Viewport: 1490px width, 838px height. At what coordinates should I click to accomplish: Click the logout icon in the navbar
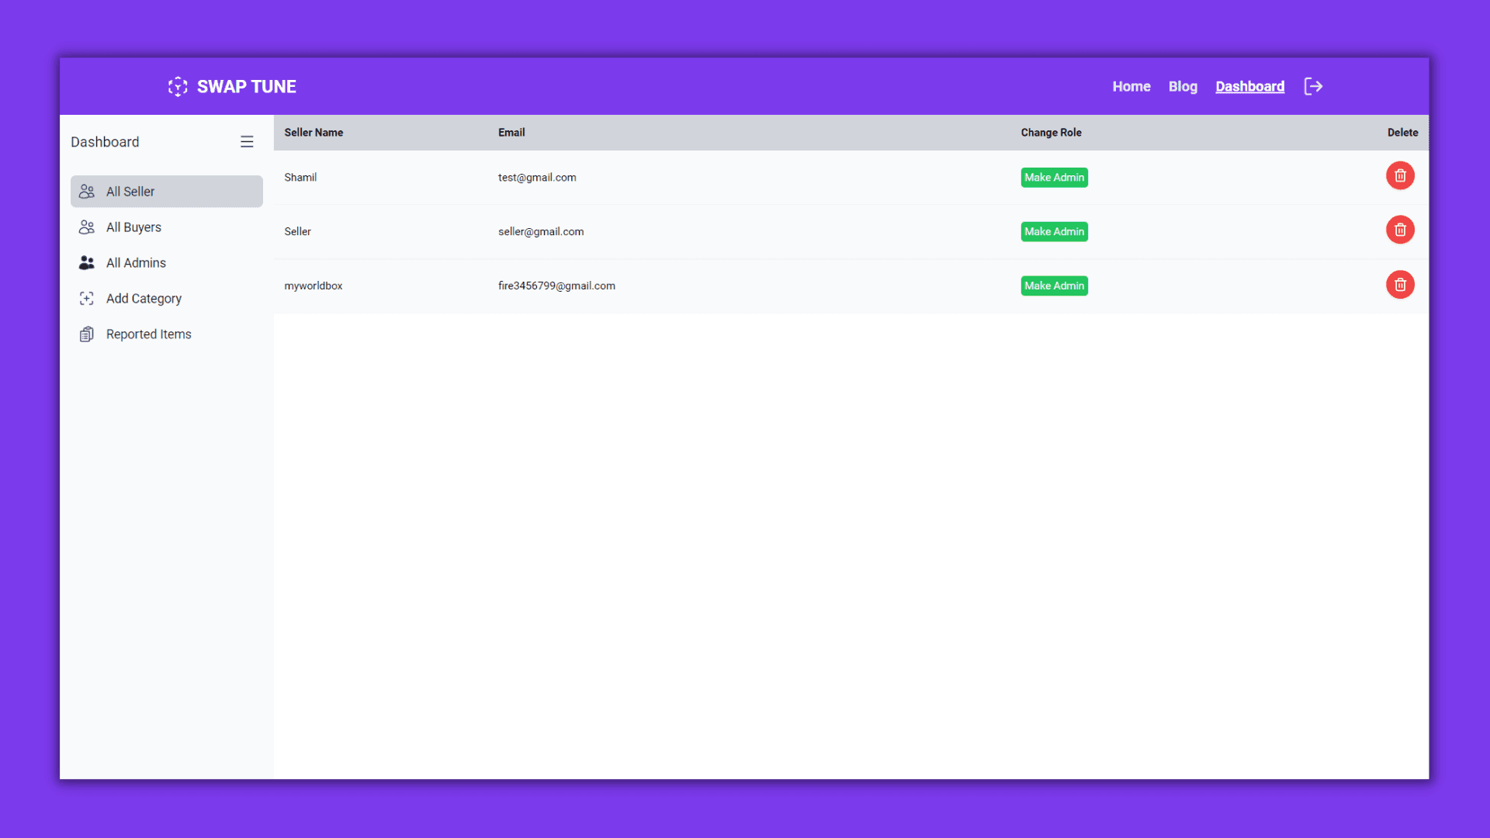pyautogui.click(x=1313, y=86)
